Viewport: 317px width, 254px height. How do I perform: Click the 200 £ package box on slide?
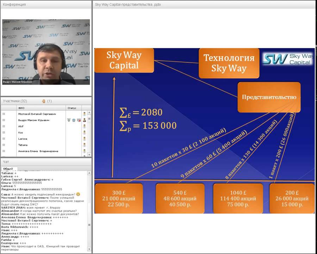click(x=292, y=199)
